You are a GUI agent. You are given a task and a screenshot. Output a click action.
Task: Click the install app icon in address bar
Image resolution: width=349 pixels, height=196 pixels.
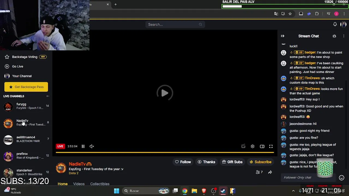(283, 14)
